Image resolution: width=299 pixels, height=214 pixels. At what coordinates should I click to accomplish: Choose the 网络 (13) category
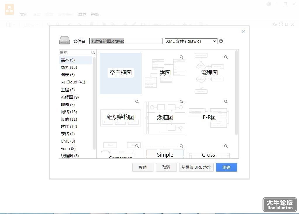click(76, 112)
